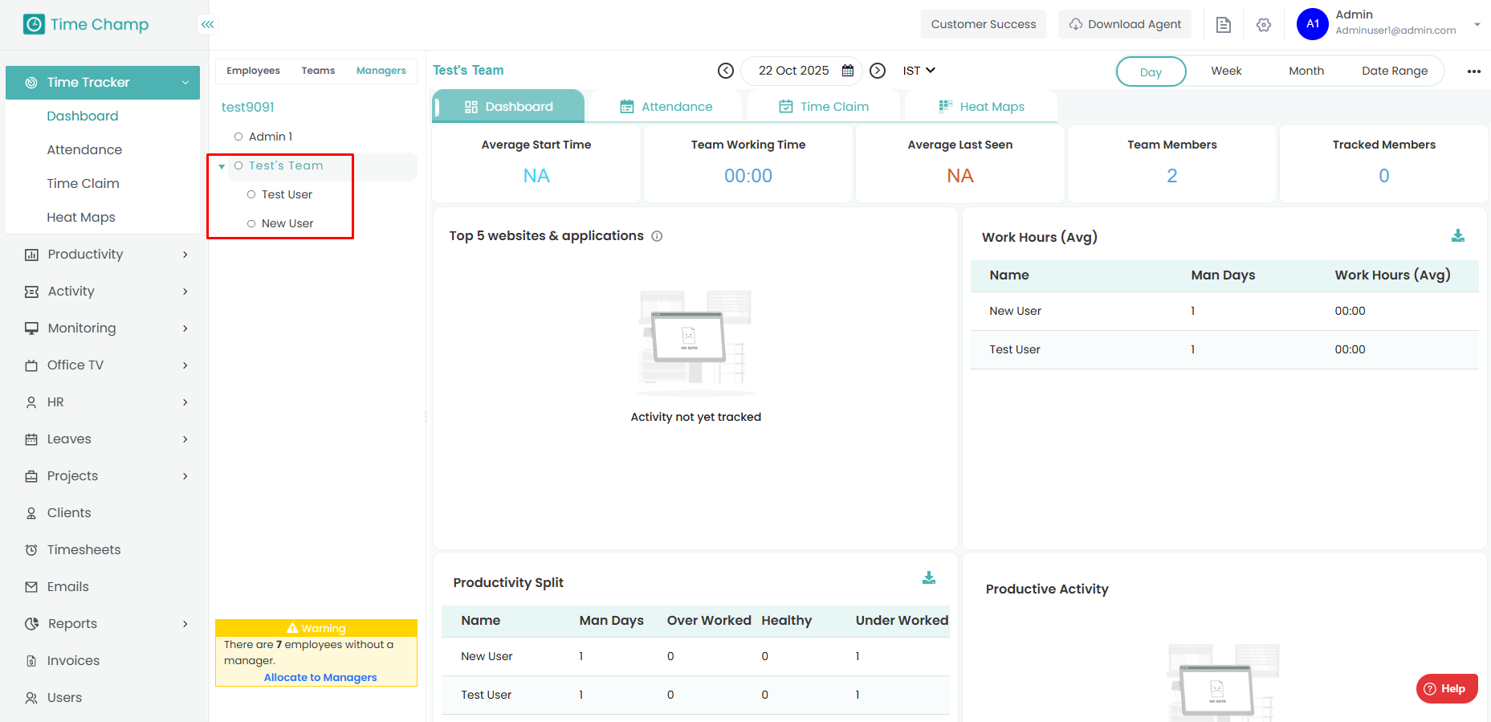Screen dimensions: 1491x722
Task: Select Admin 1 radio button
Action: click(238, 137)
